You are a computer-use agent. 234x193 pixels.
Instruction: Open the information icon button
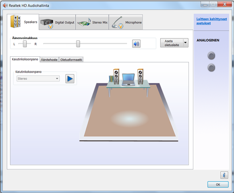pyautogui.click(x=224, y=175)
